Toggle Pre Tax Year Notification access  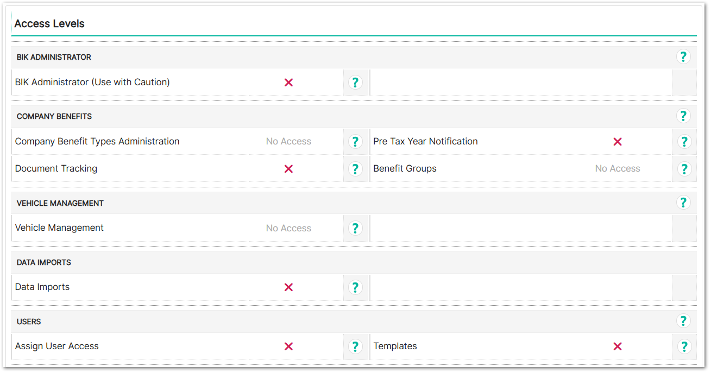click(617, 142)
